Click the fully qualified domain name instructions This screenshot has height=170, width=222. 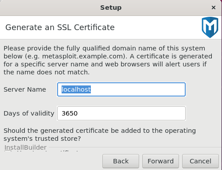pos(108,60)
